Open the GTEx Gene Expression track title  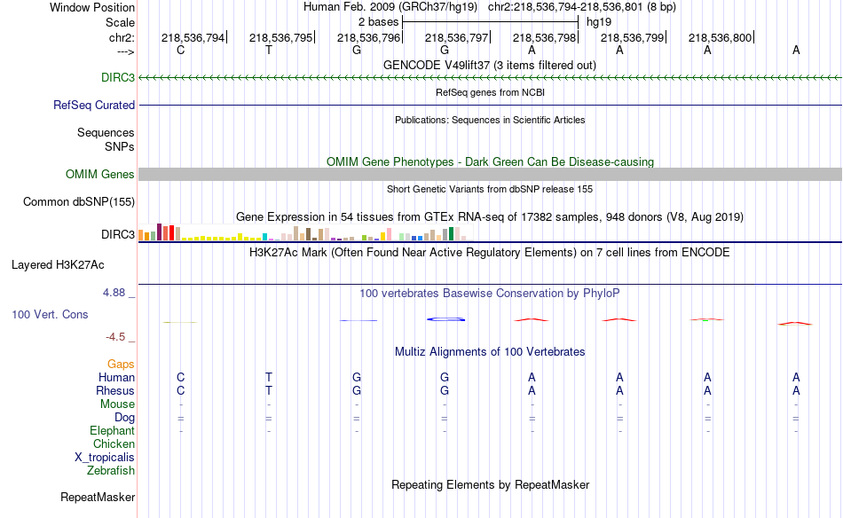tap(490, 217)
